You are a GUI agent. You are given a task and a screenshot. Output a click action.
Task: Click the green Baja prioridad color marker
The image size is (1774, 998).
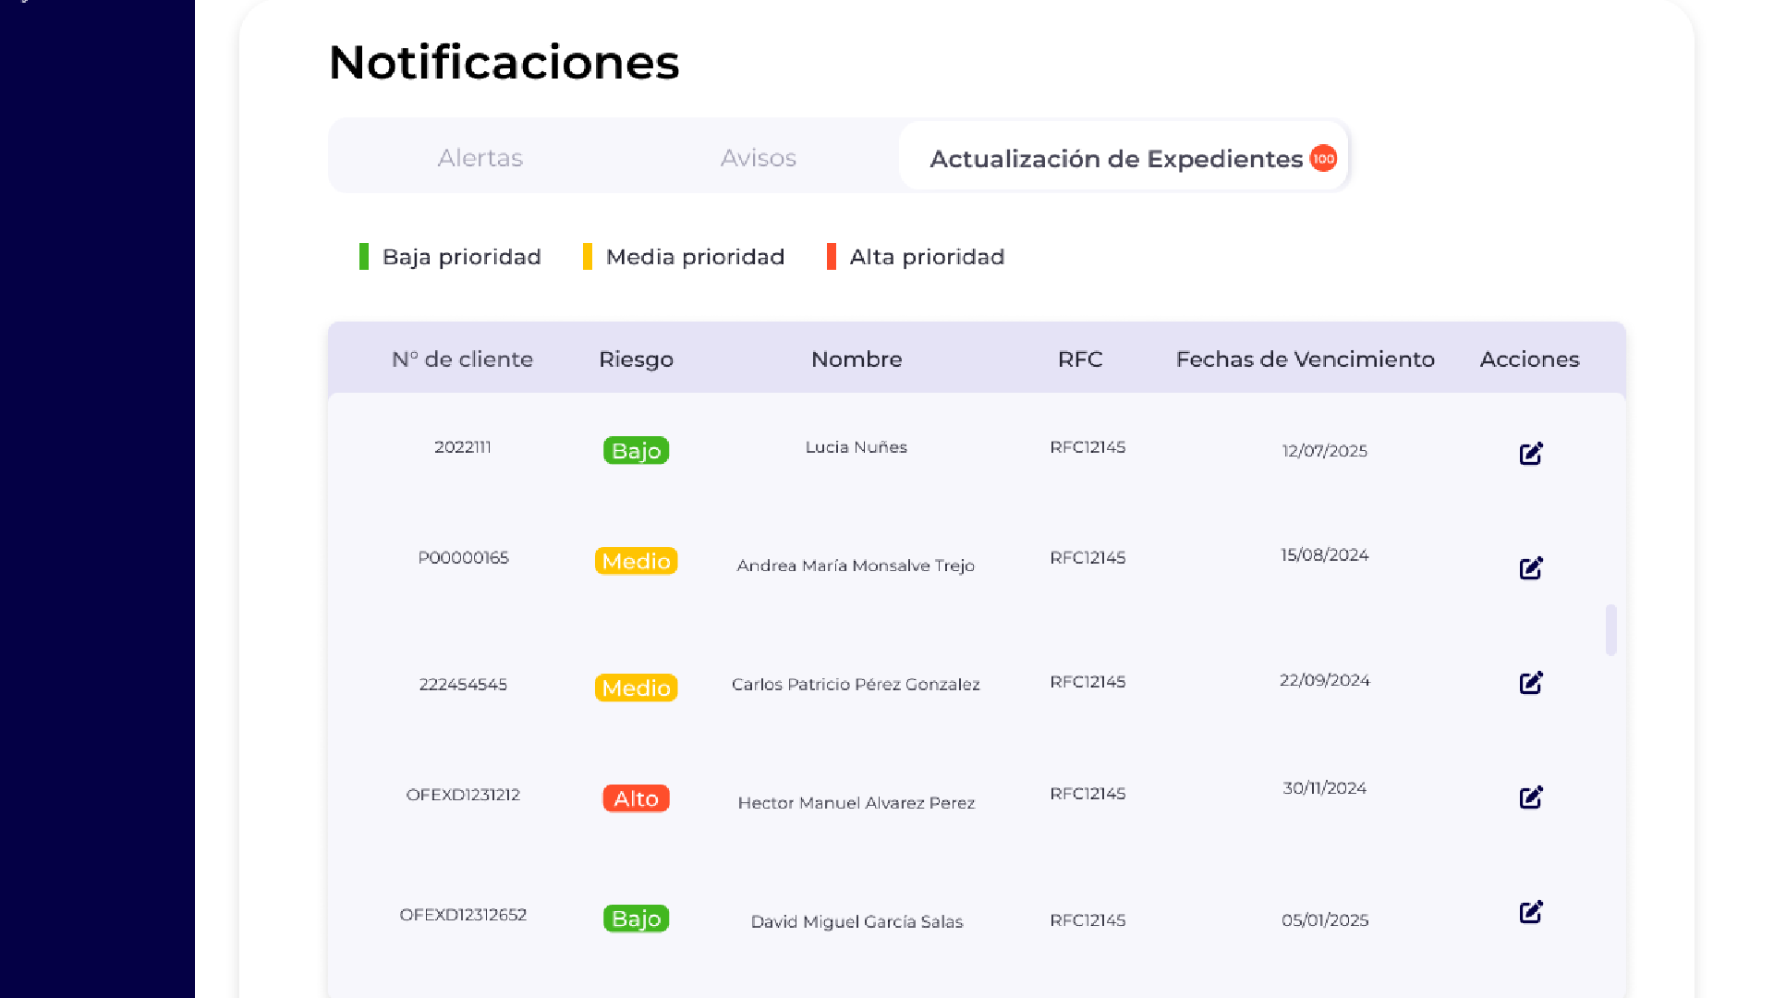(364, 257)
